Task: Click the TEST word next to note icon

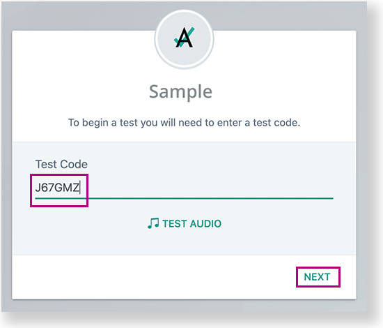Action: pos(175,224)
